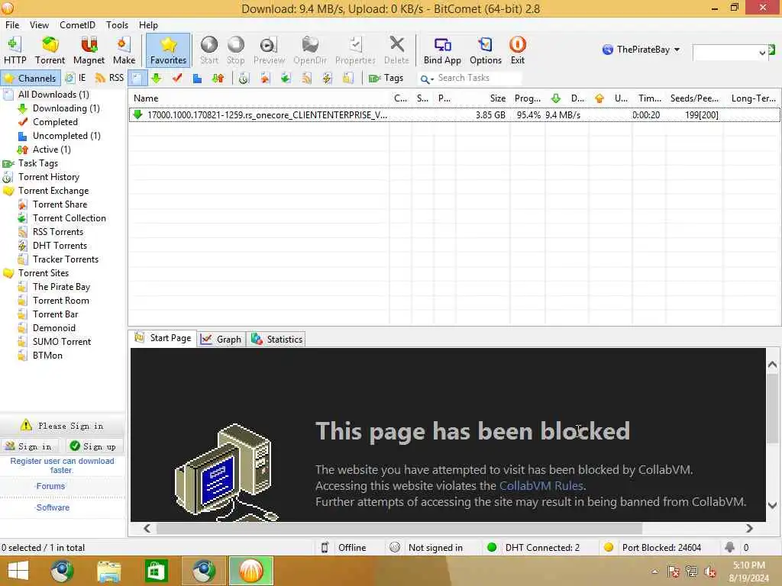Click Torrent History clock icon in filter bar
782x586 pixels.
point(244,79)
